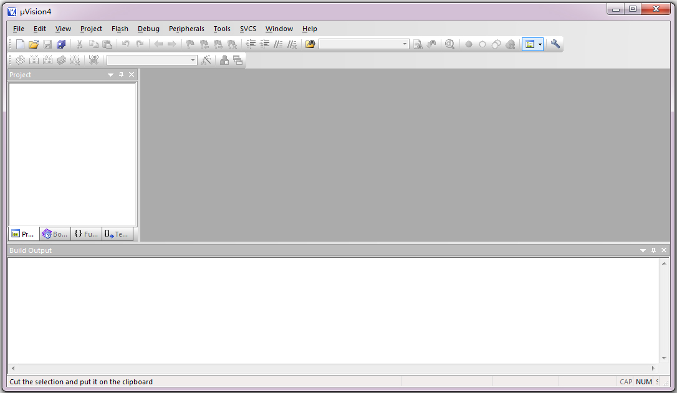Toggle the Project Window view button
The width and height of the screenshot is (677, 393).
[x=529, y=44]
